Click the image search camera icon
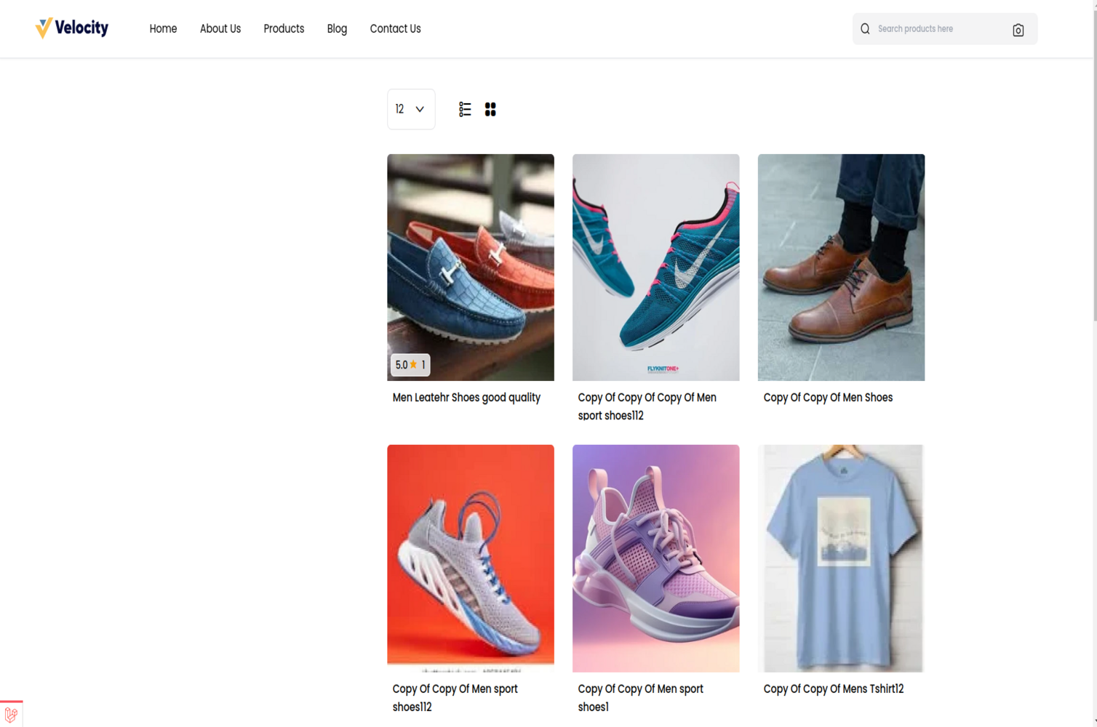This screenshot has height=727, width=1097. (1018, 30)
